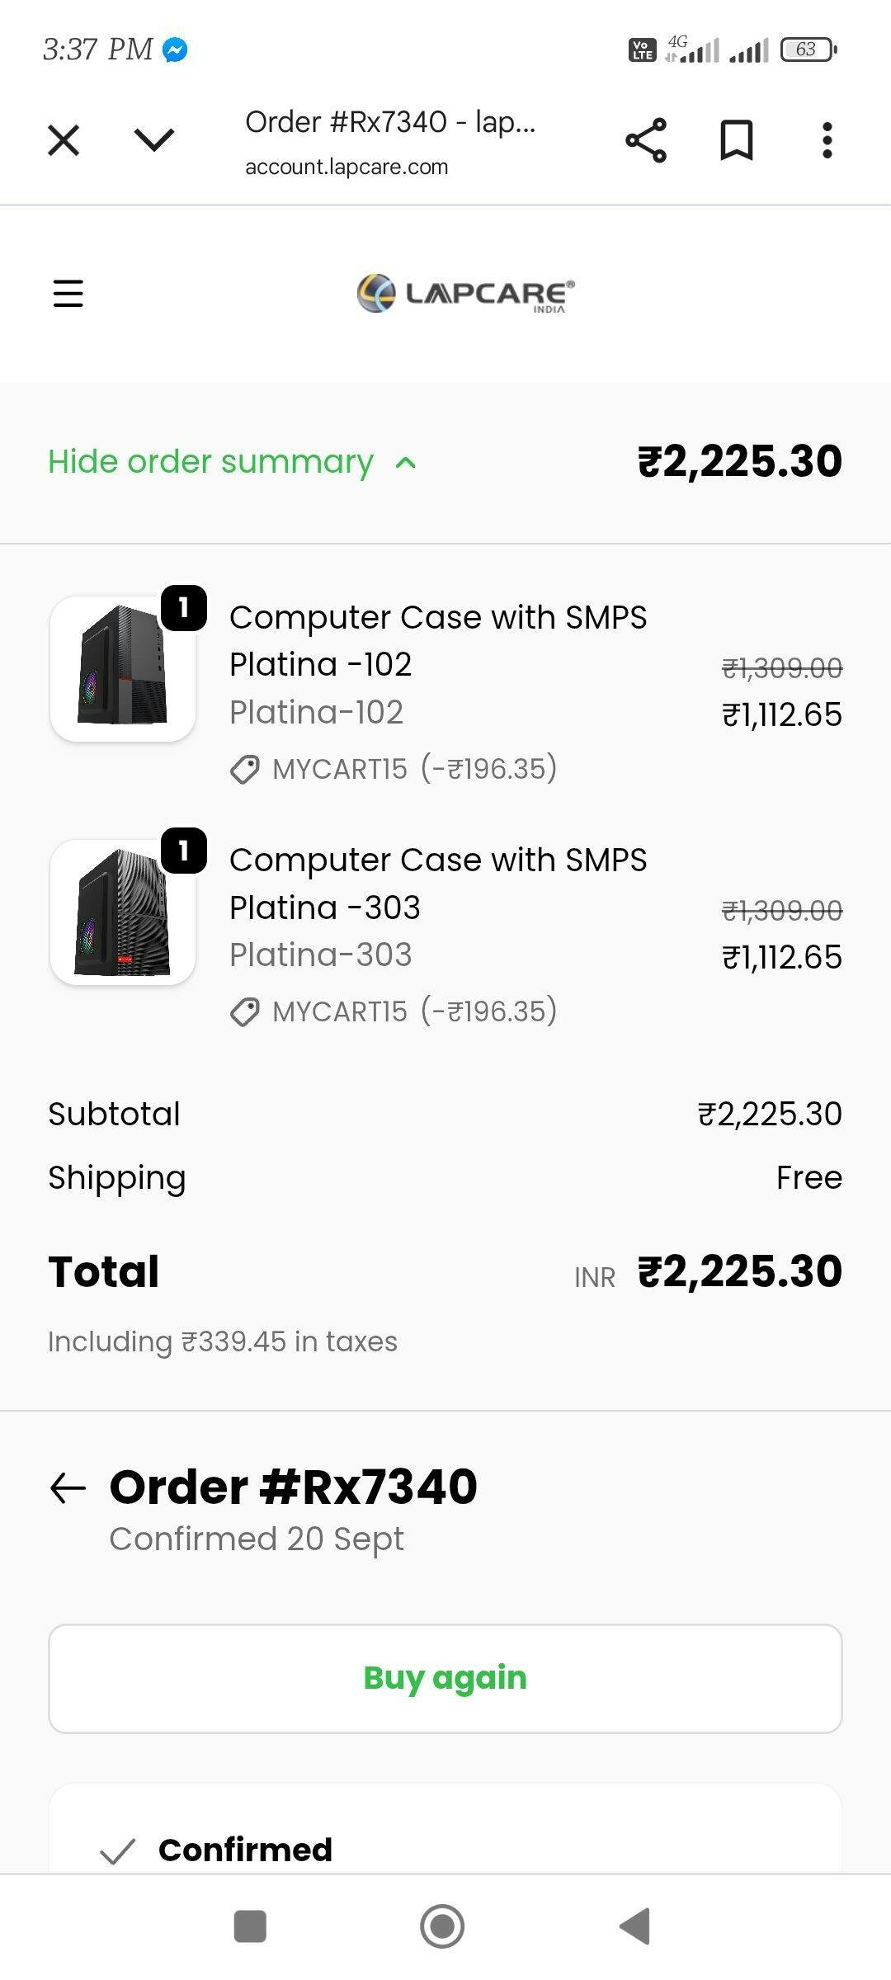Image resolution: width=891 pixels, height=1980 pixels.
Task: Tap the Lapcare India logo
Action: [466, 294]
